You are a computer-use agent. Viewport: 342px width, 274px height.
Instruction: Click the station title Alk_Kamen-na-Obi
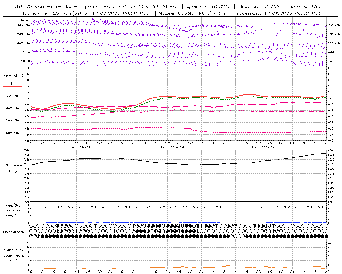coord(43,6)
